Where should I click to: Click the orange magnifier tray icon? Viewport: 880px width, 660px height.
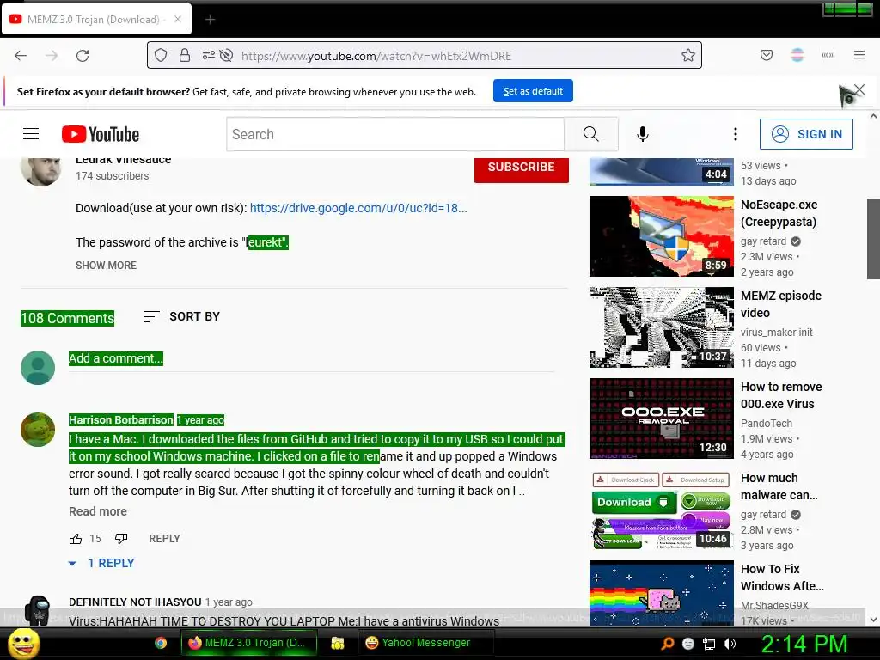click(667, 644)
